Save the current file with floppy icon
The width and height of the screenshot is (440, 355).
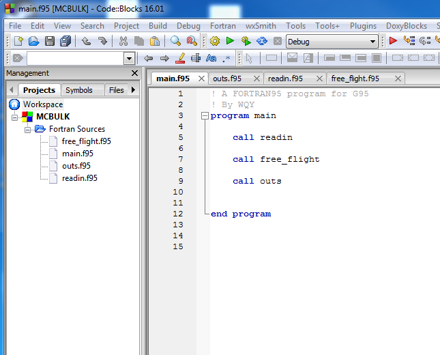pos(50,41)
